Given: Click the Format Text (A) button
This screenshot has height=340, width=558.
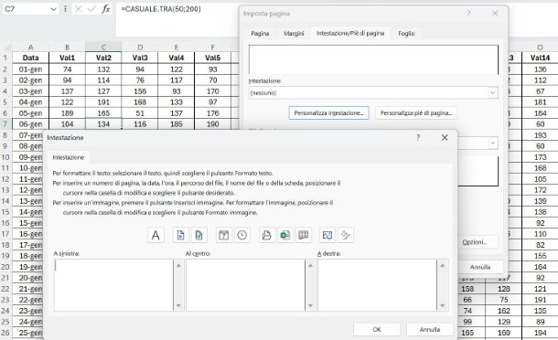Looking at the screenshot, I should [x=156, y=235].
